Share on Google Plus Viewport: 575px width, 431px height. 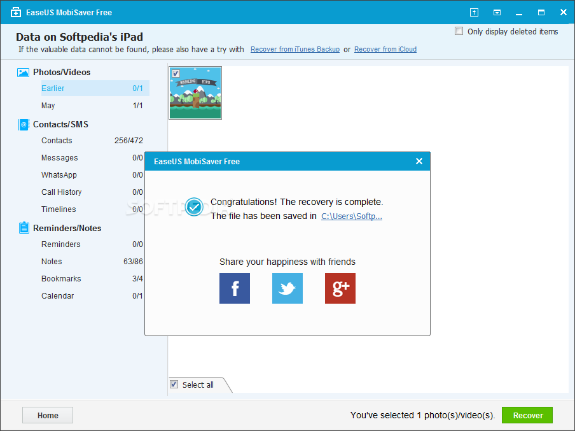coord(340,288)
